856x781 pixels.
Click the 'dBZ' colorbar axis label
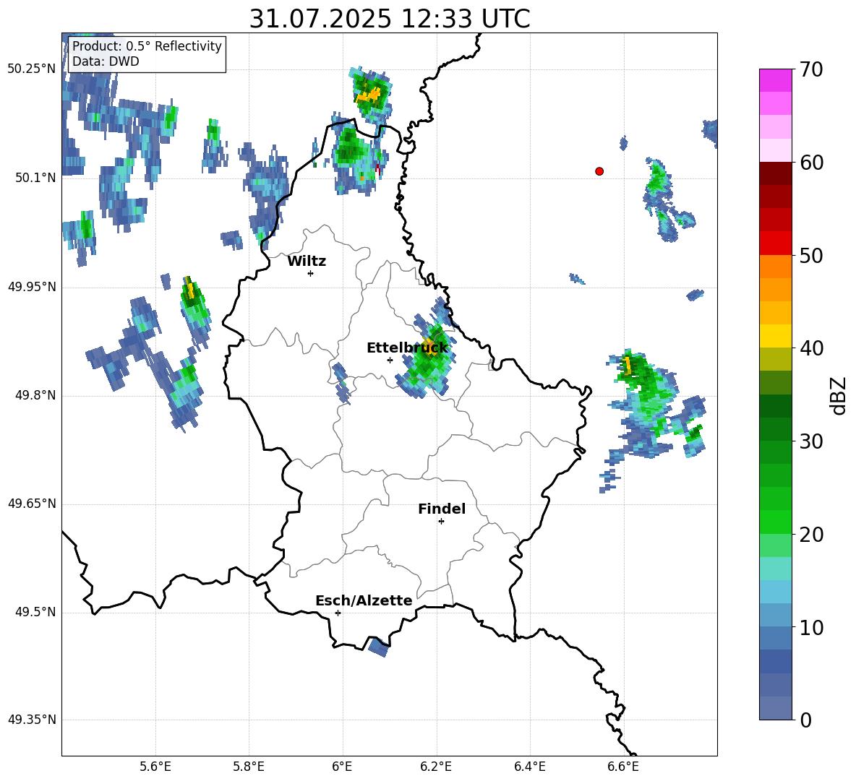tap(838, 395)
